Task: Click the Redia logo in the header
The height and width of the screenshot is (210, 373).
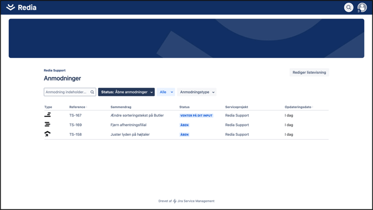Action: pyautogui.click(x=21, y=8)
